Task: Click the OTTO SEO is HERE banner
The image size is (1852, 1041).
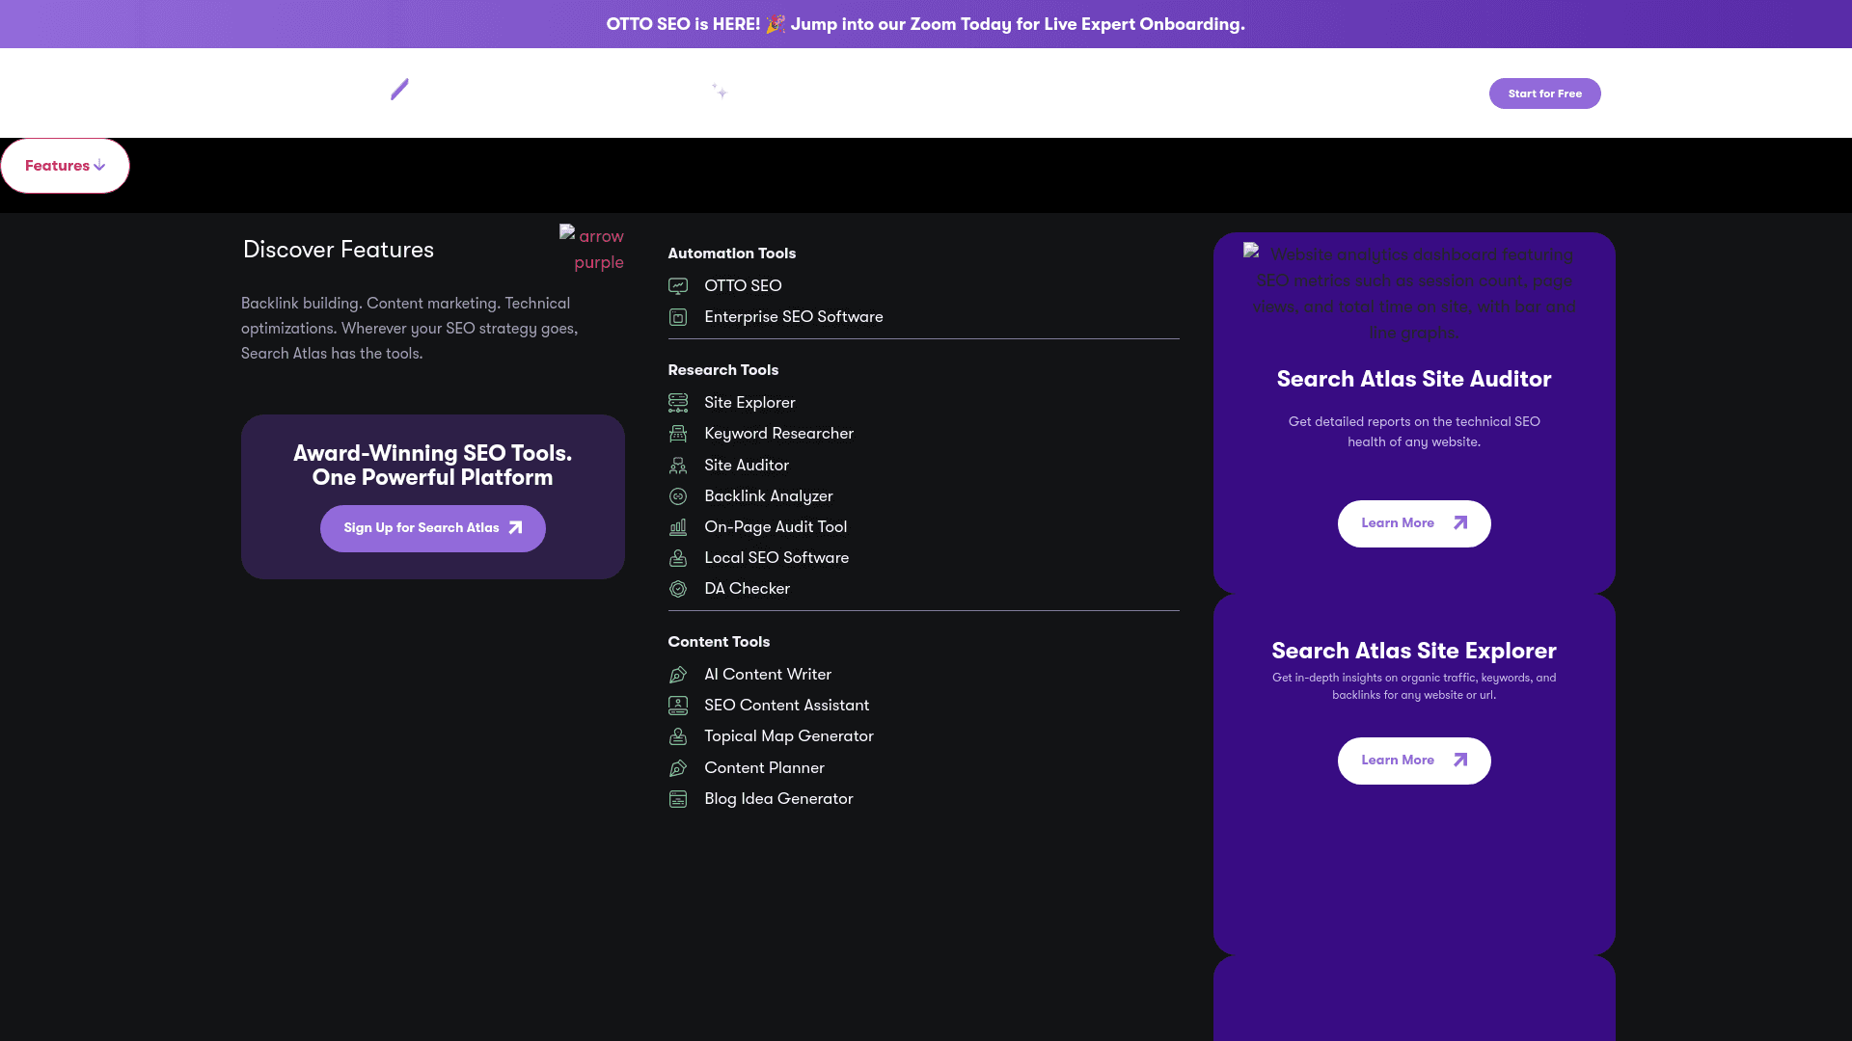Action: tap(926, 24)
